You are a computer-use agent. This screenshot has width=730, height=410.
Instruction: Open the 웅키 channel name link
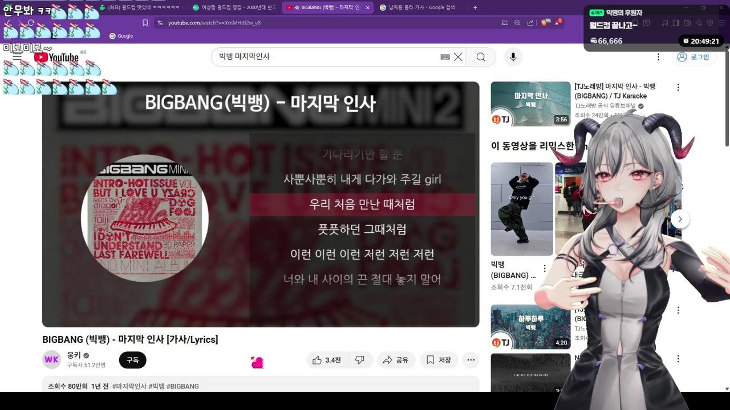coord(74,355)
